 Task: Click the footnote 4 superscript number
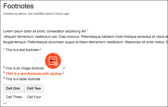[4, 78]
